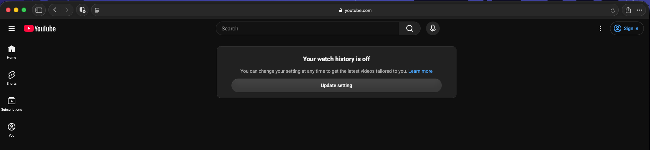Focus the YouTube Search input field

click(307, 28)
